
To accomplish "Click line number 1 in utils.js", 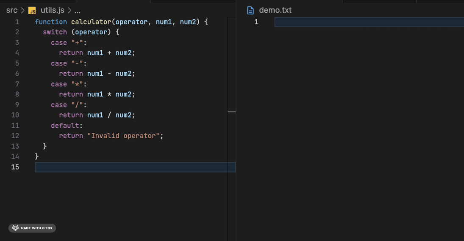I will coord(17,22).
